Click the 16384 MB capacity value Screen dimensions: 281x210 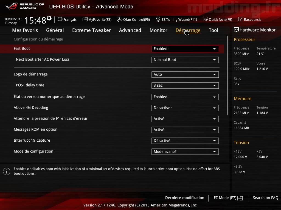[x=241, y=128]
